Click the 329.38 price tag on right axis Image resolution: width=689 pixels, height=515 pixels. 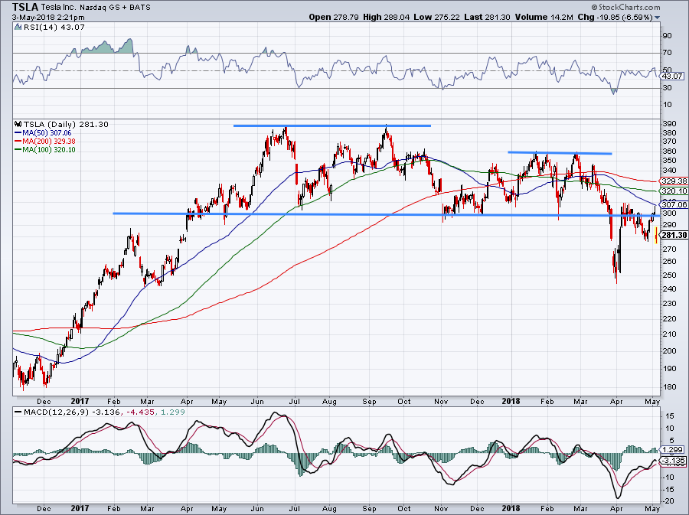click(674, 181)
